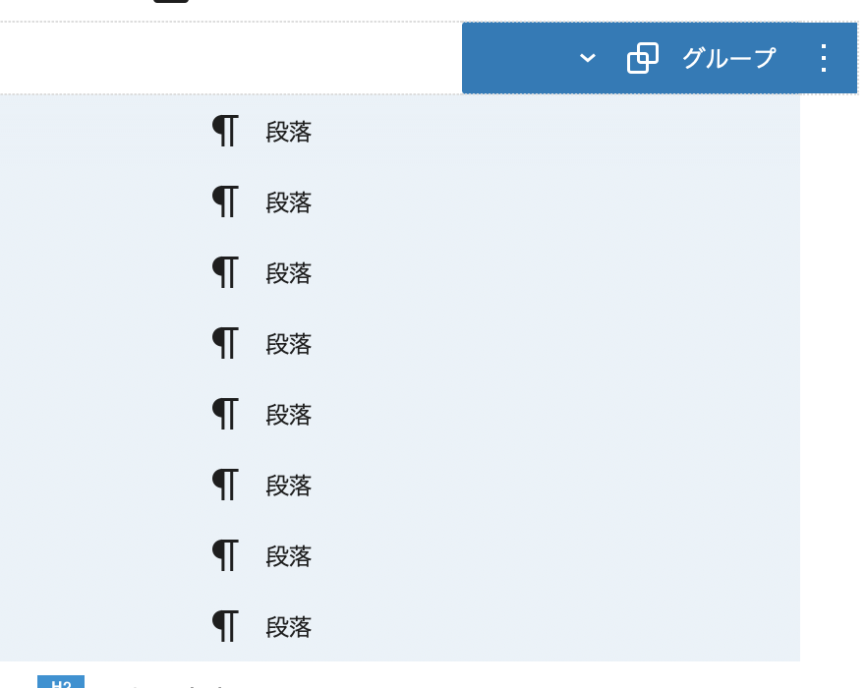Select the sixth 段落 list item
Image resolution: width=867 pixels, height=688 pixels.
point(400,486)
